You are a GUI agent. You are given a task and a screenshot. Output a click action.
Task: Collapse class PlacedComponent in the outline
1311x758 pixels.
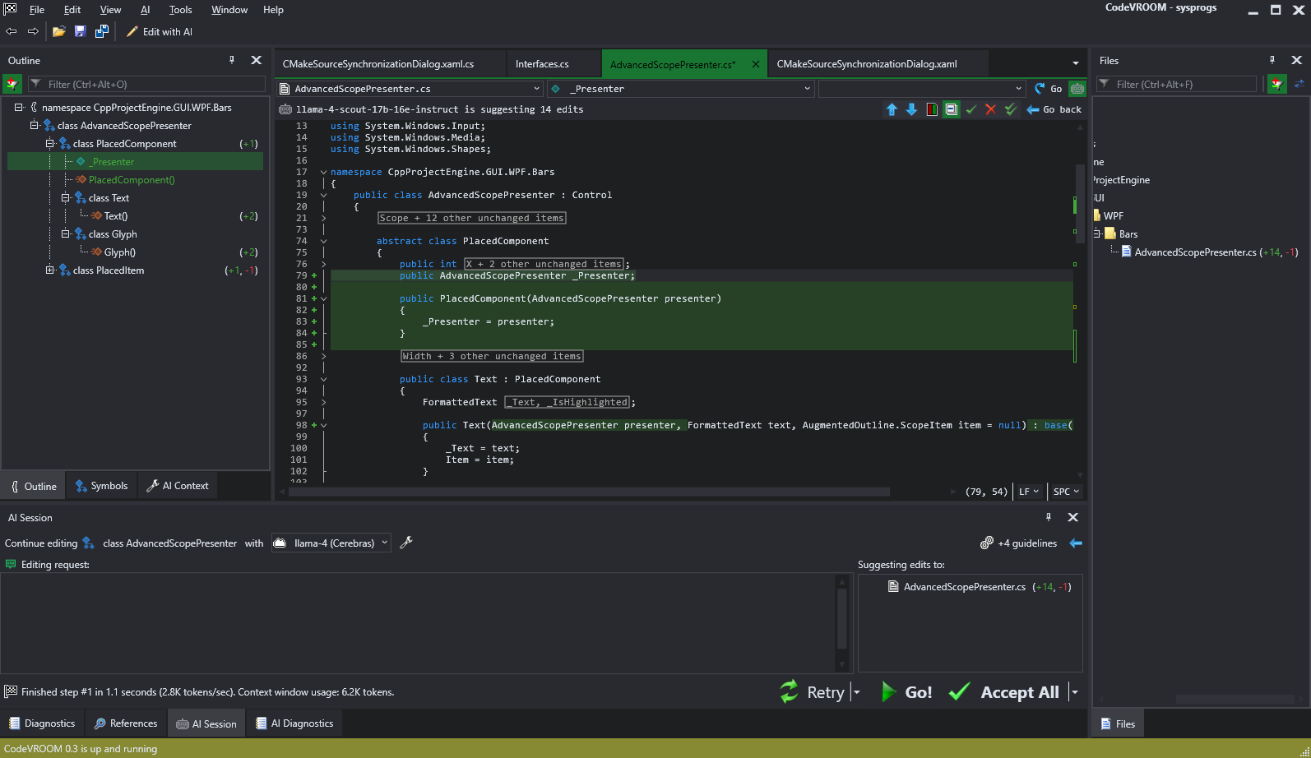(x=50, y=143)
